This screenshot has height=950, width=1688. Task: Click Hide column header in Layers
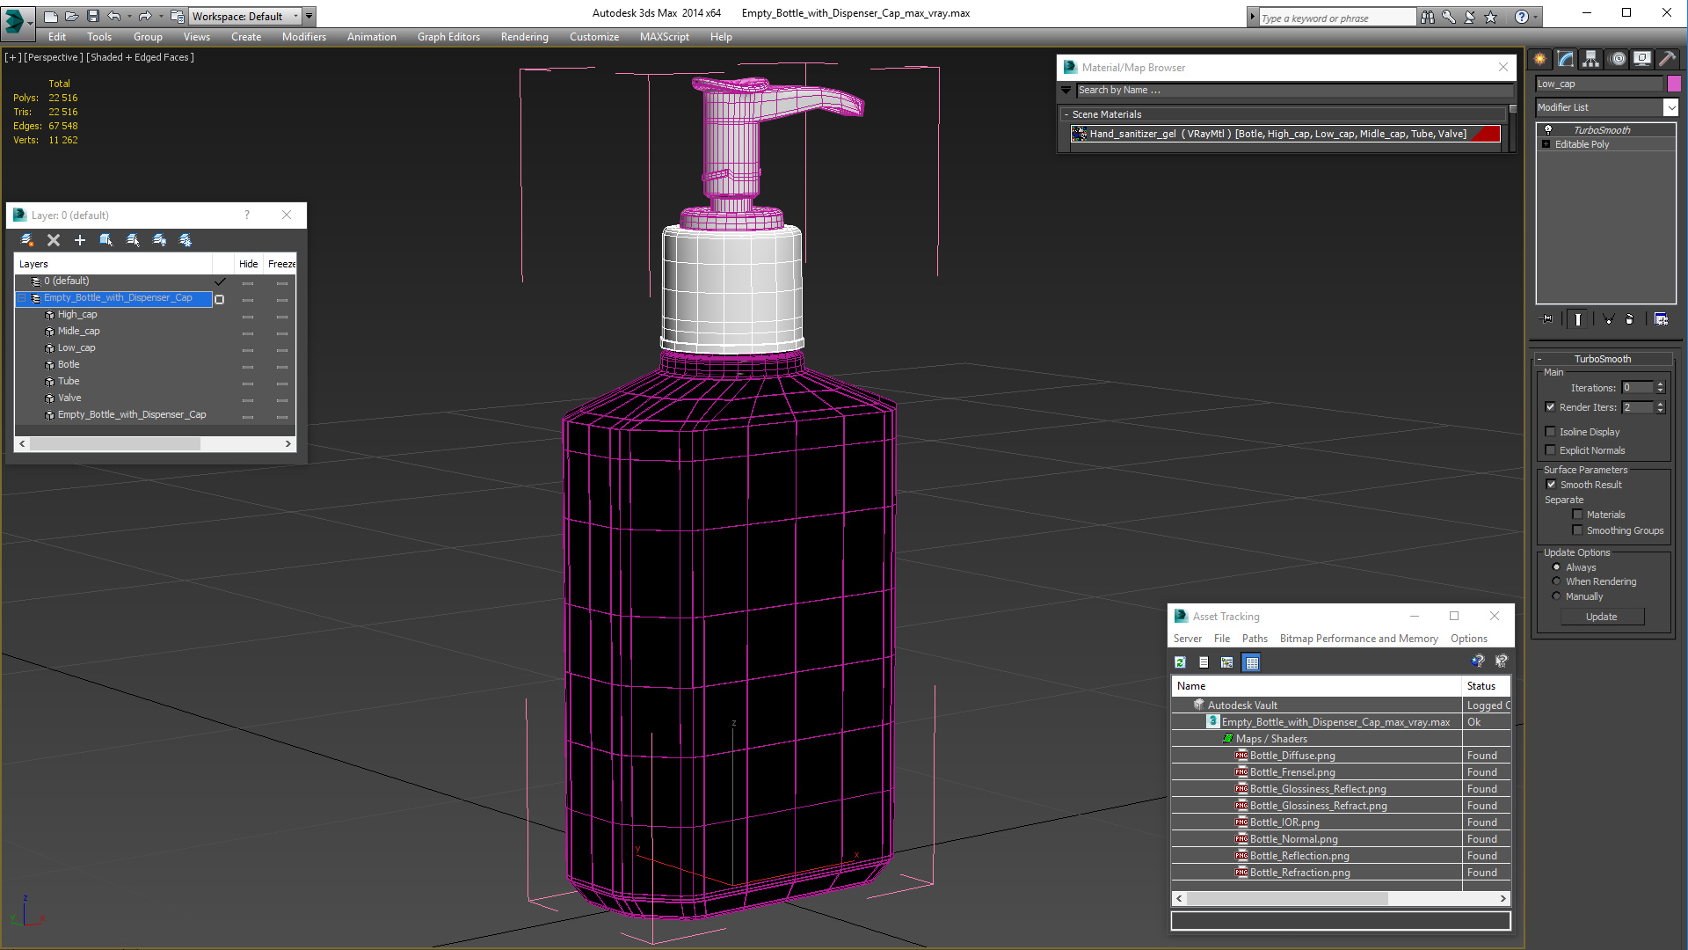coord(248,264)
